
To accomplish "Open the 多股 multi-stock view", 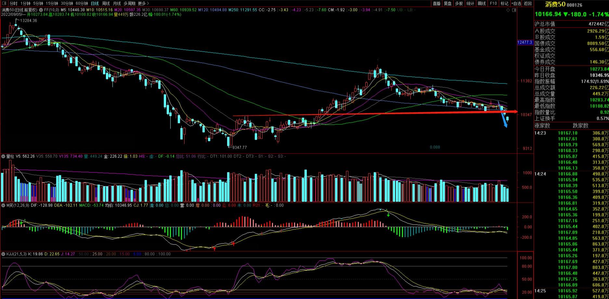I will pos(459,4).
